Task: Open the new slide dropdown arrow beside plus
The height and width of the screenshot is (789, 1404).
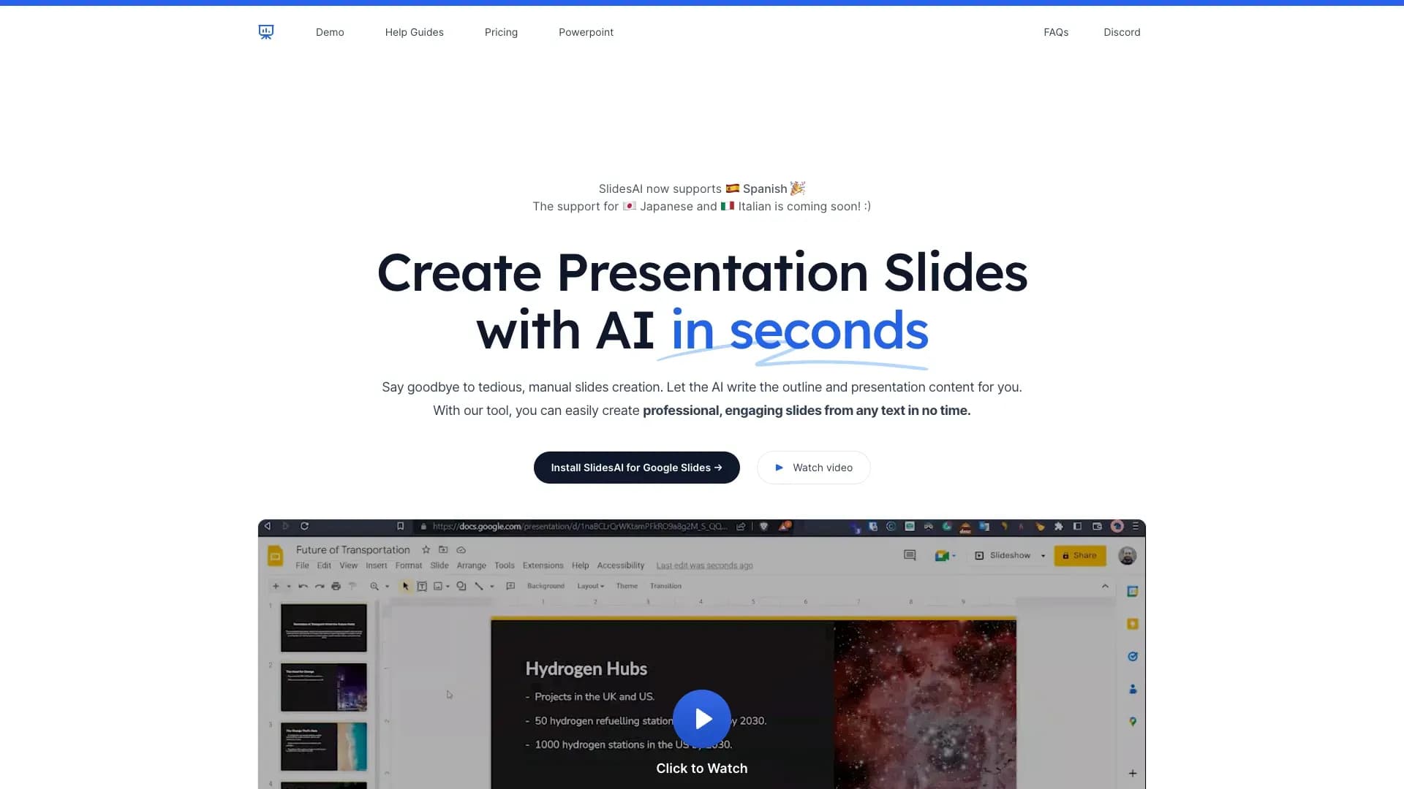Action: 289,587
